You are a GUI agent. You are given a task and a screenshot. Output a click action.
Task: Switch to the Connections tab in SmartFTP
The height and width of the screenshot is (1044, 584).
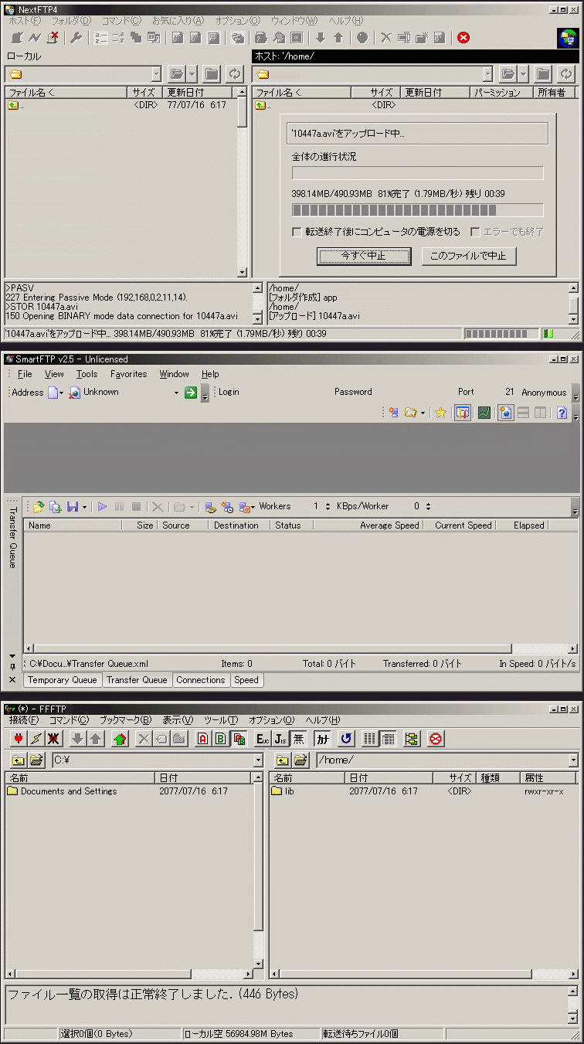[200, 680]
